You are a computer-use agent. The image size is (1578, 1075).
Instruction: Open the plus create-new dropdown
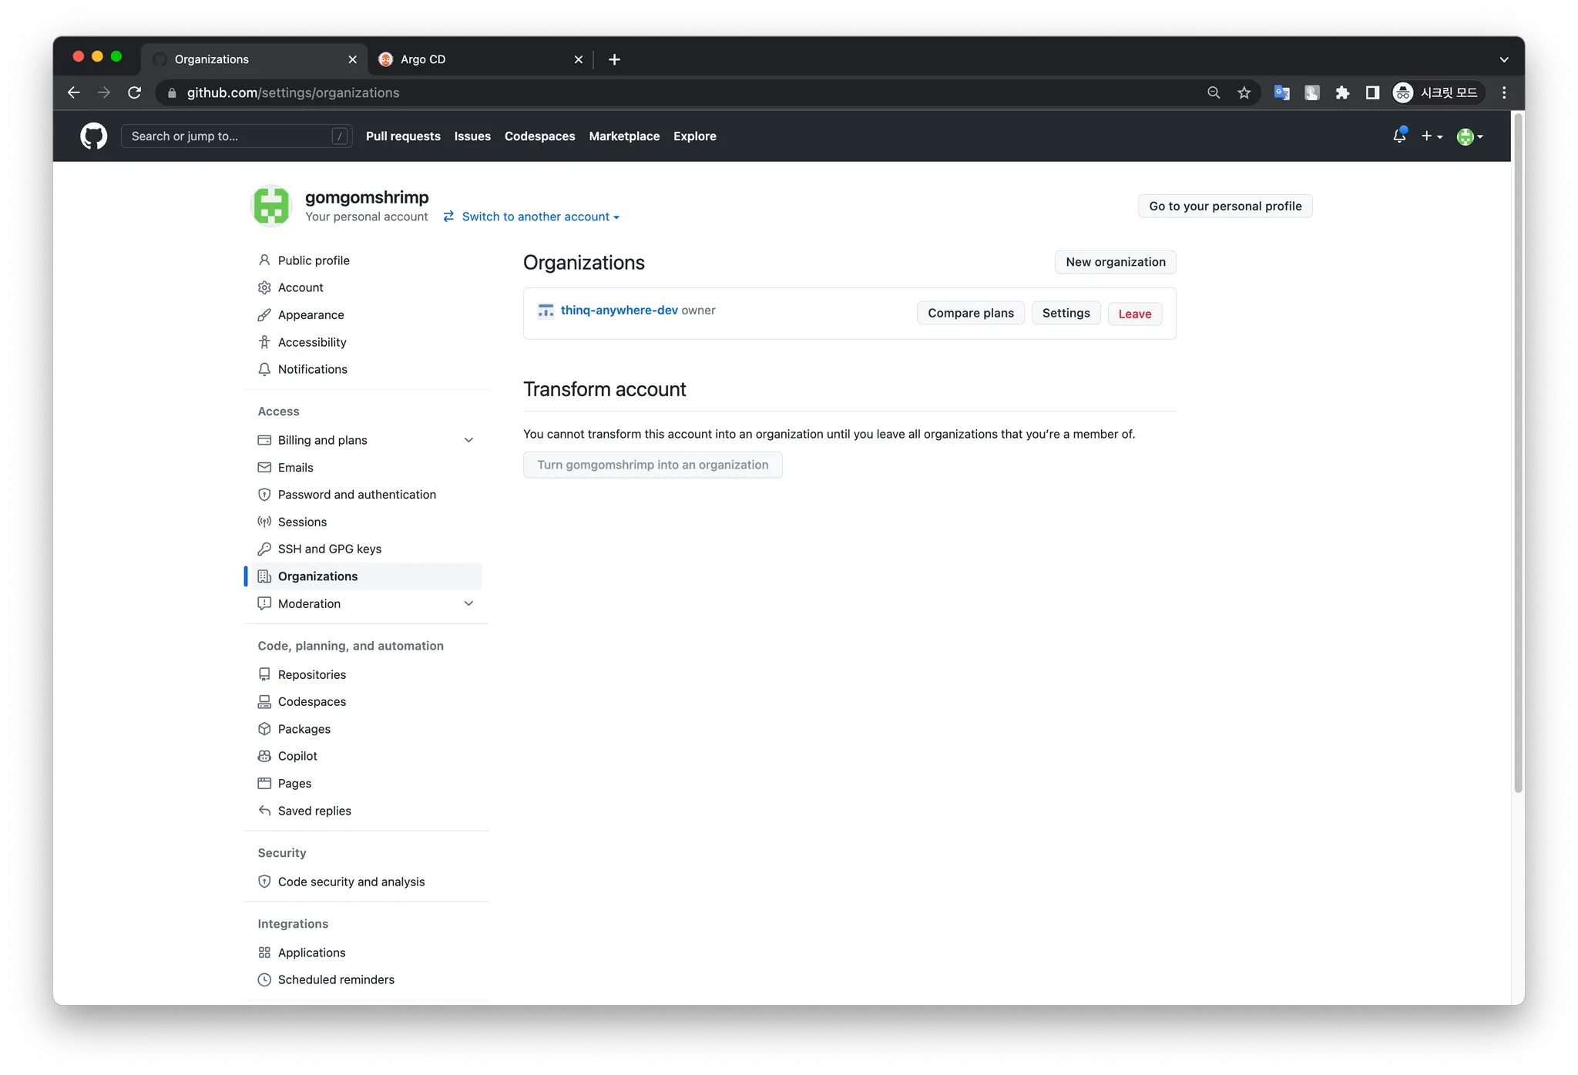(x=1431, y=136)
